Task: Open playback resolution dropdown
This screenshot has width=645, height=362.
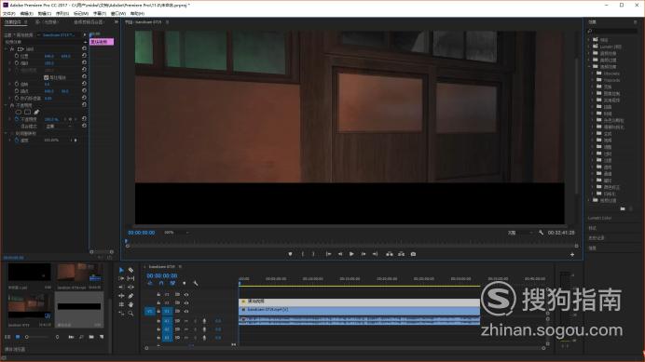Action: 519,233
